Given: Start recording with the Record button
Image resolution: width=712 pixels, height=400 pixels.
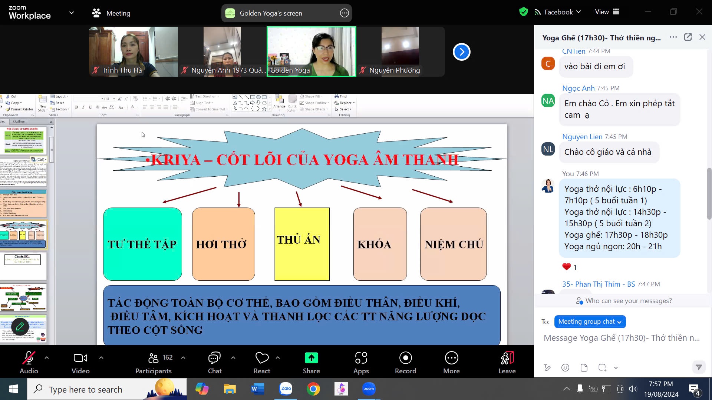Looking at the screenshot, I should coord(406,363).
